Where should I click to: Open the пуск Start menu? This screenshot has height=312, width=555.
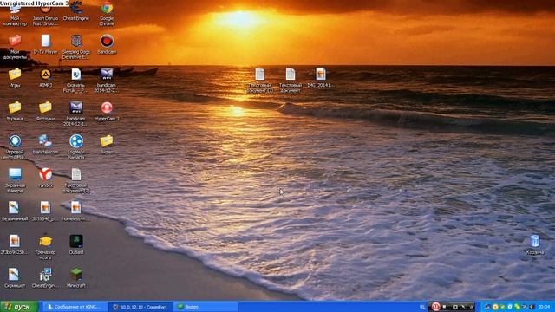(x=19, y=307)
